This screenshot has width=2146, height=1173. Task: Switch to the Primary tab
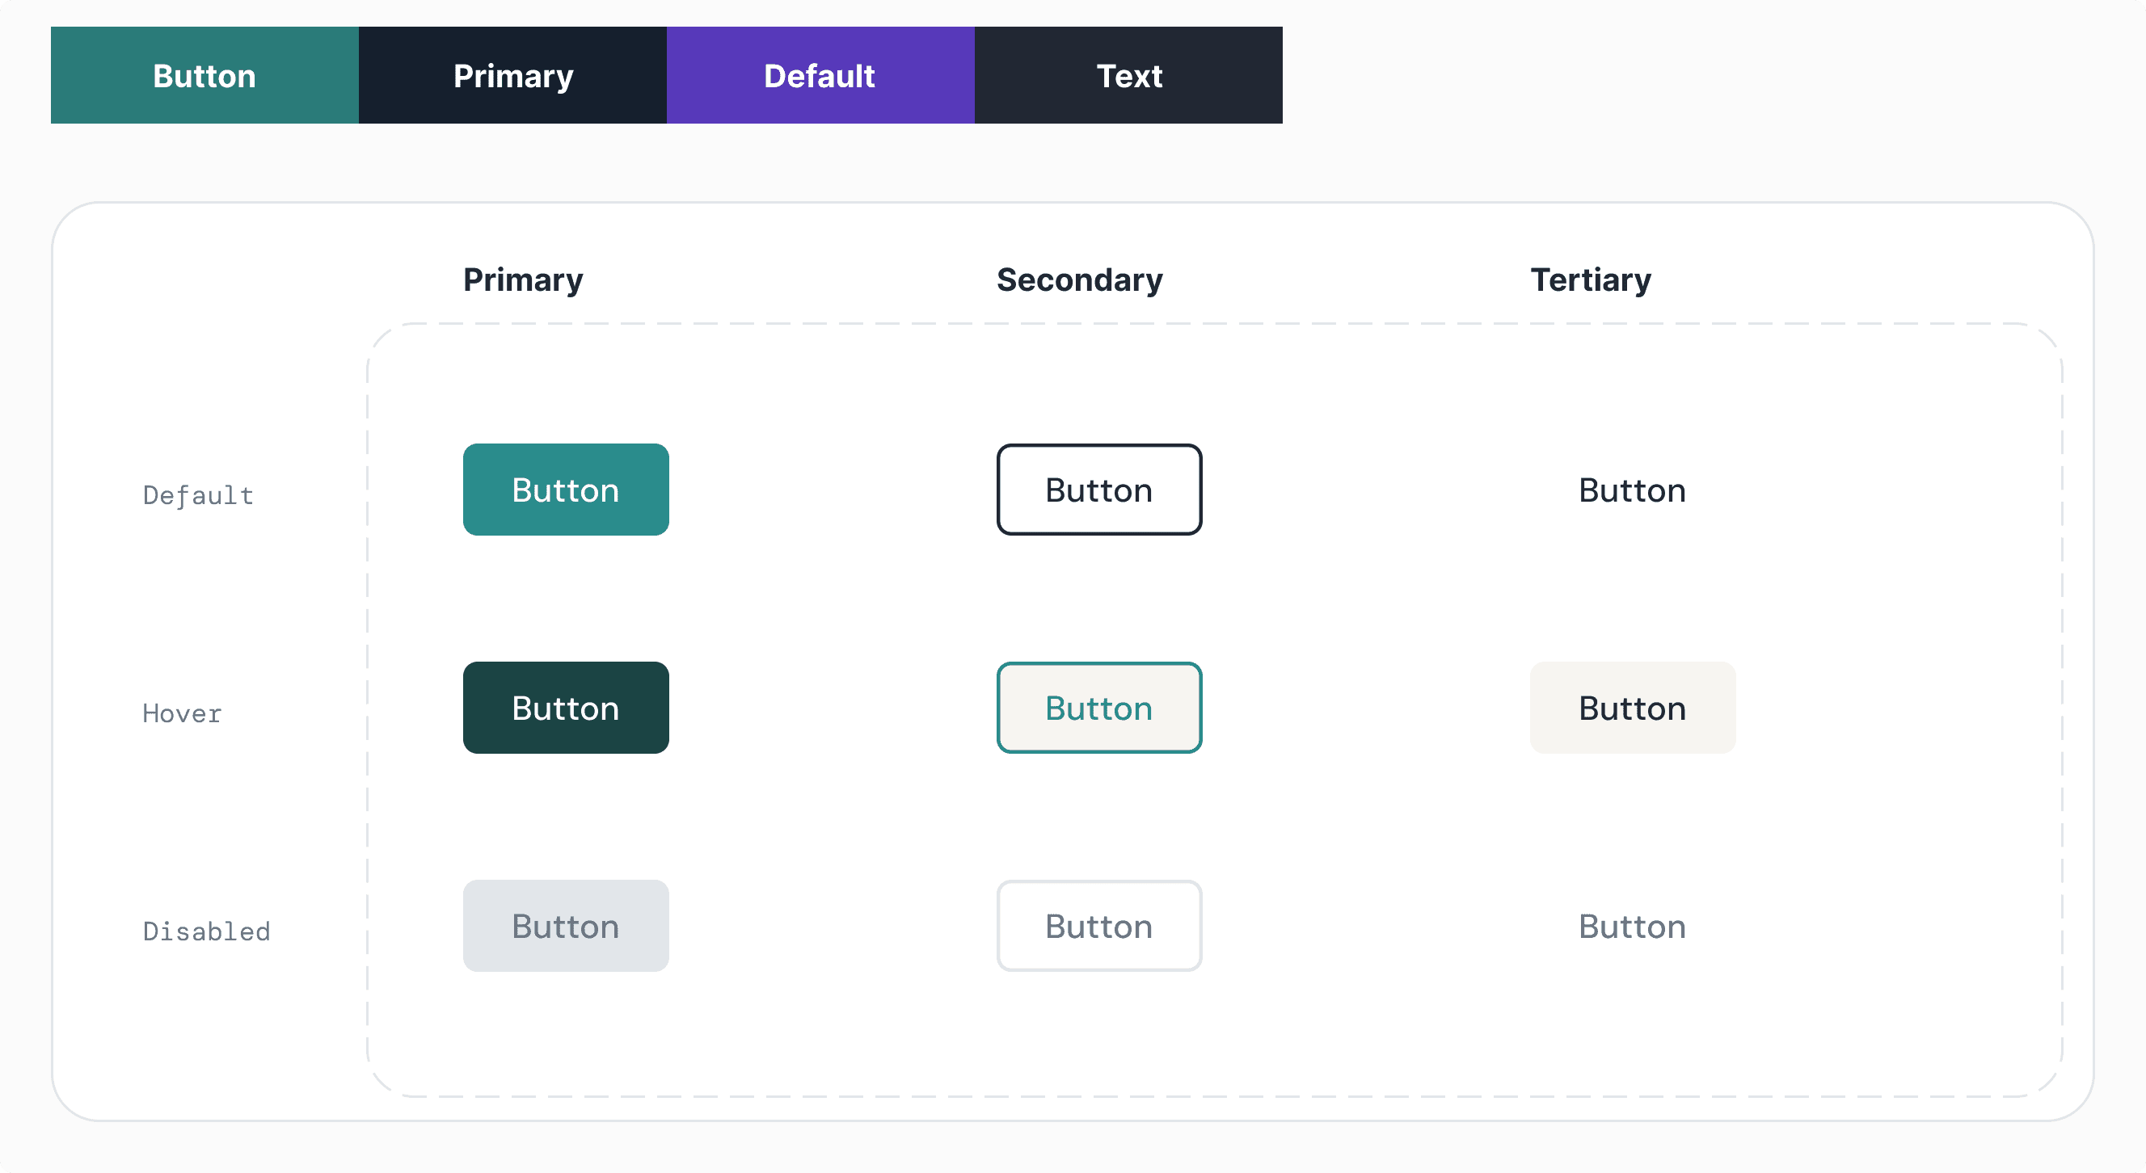tap(512, 75)
